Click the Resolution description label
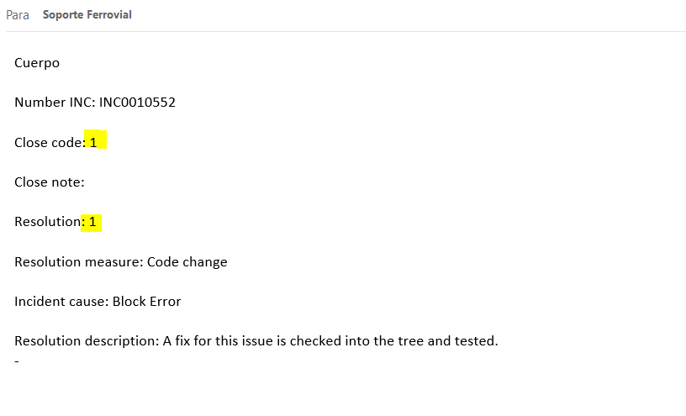The width and height of the screenshot is (686, 416). 87,340
